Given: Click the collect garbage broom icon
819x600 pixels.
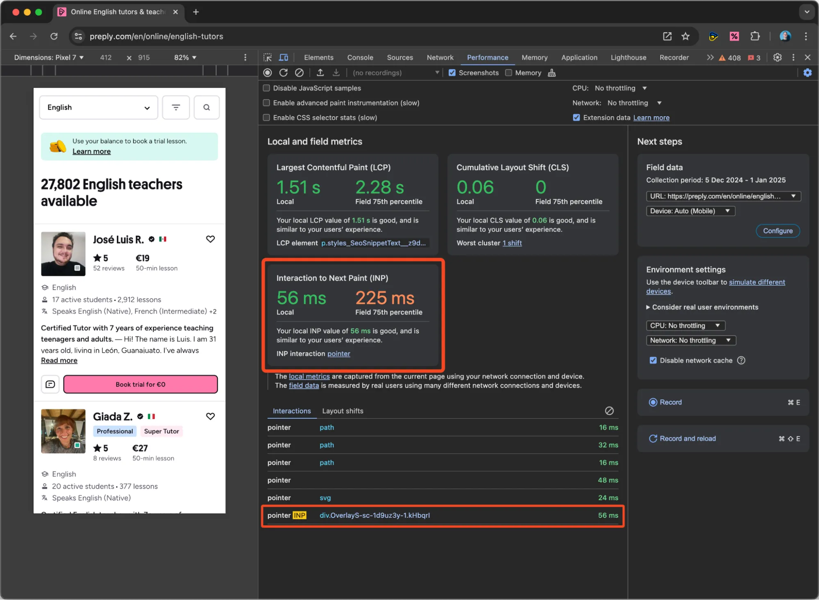Looking at the screenshot, I should (x=552, y=73).
